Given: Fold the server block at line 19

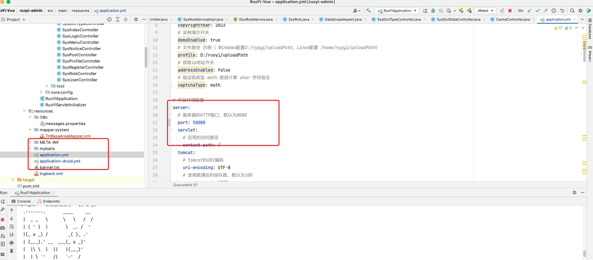Looking at the screenshot, I should [171, 107].
